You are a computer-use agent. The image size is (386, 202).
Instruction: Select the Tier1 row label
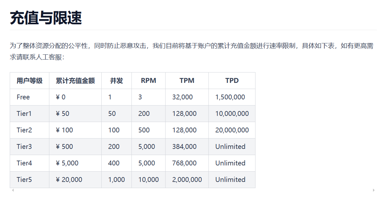(24, 114)
